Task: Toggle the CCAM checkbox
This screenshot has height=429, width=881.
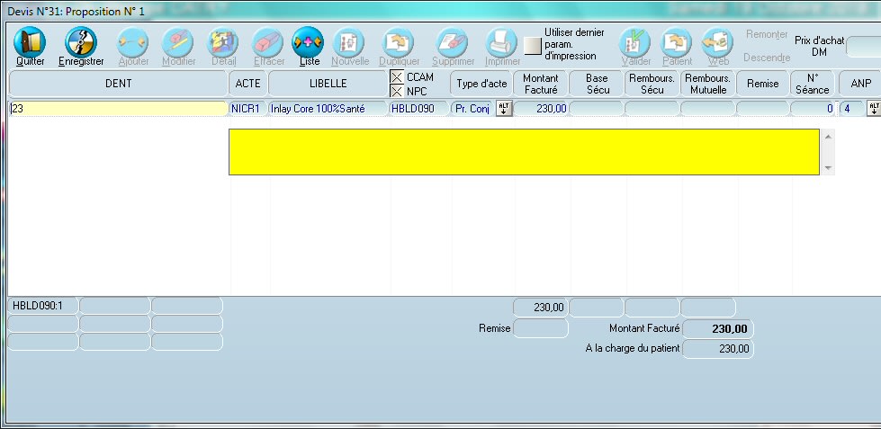Action: (397, 77)
